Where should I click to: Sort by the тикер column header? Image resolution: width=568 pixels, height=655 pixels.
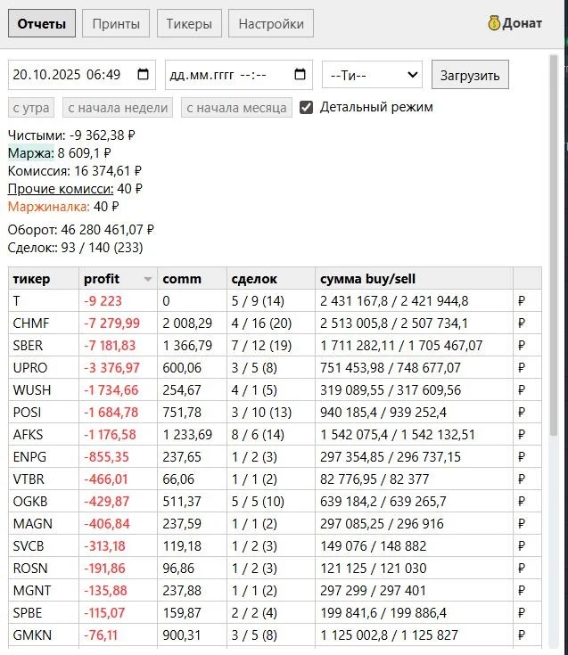click(44, 279)
